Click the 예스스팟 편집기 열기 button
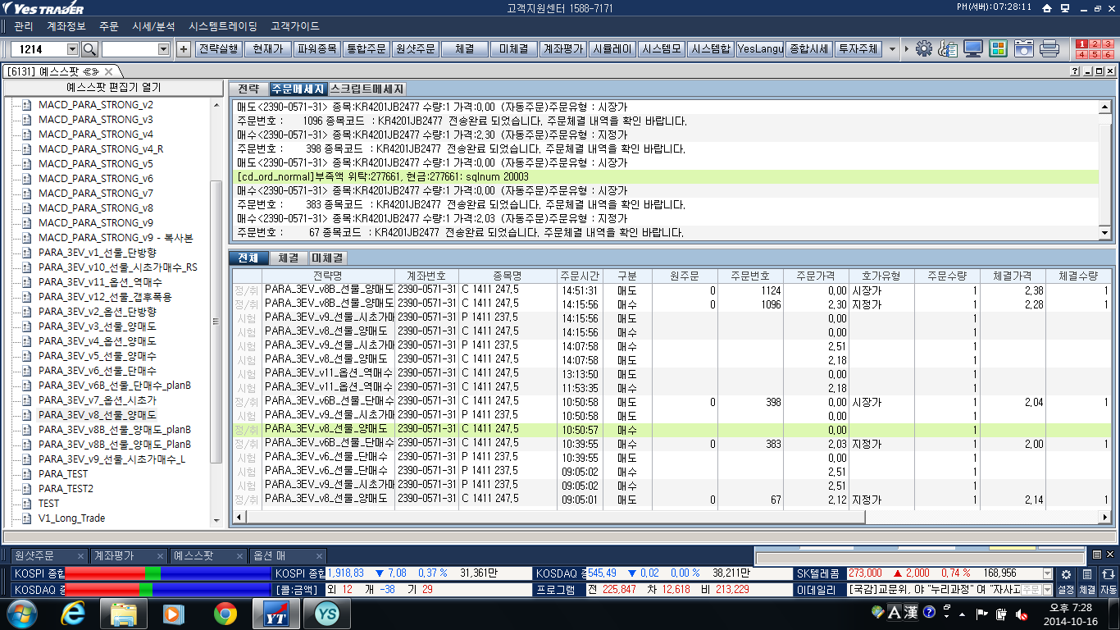The height and width of the screenshot is (630, 1120). (113, 88)
